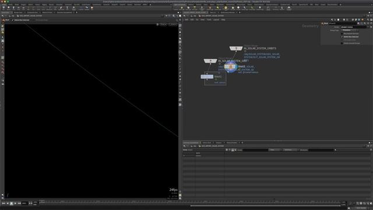Open parameter panel gear menu
The height and width of the screenshot is (210, 373).
pyautogui.click(x=358, y=23)
